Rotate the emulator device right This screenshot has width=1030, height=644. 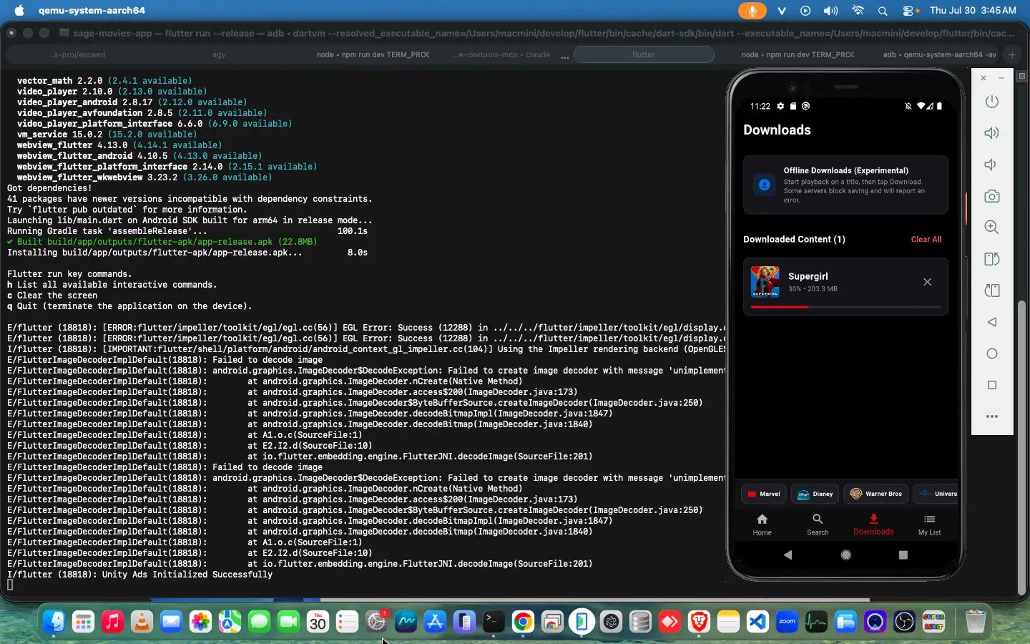click(991, 259)
